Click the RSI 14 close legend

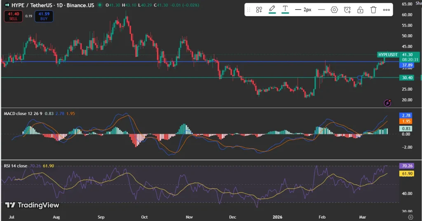15,166
